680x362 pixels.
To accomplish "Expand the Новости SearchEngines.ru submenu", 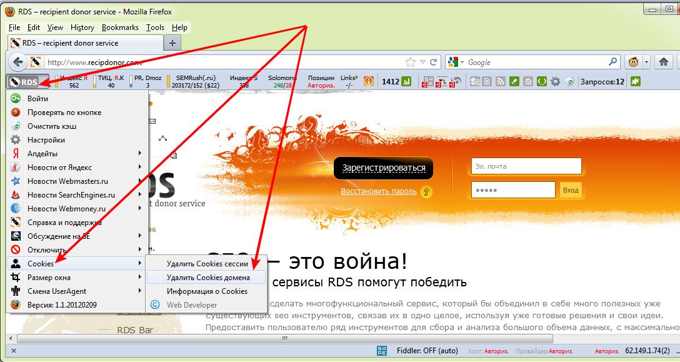I will click(77, 195).
